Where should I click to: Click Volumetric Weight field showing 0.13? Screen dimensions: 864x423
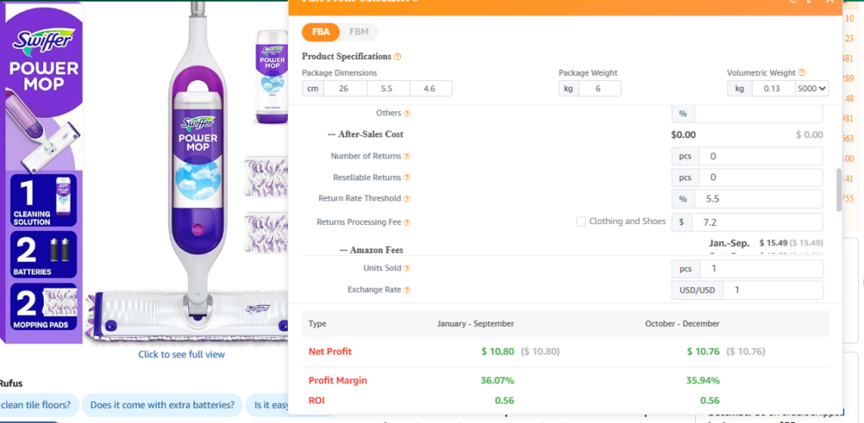[774, 88]
